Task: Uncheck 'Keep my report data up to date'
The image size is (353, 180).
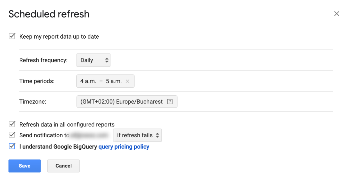Action: tap(12, 36)
